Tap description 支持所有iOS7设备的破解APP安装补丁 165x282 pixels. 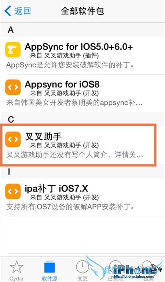70,207
